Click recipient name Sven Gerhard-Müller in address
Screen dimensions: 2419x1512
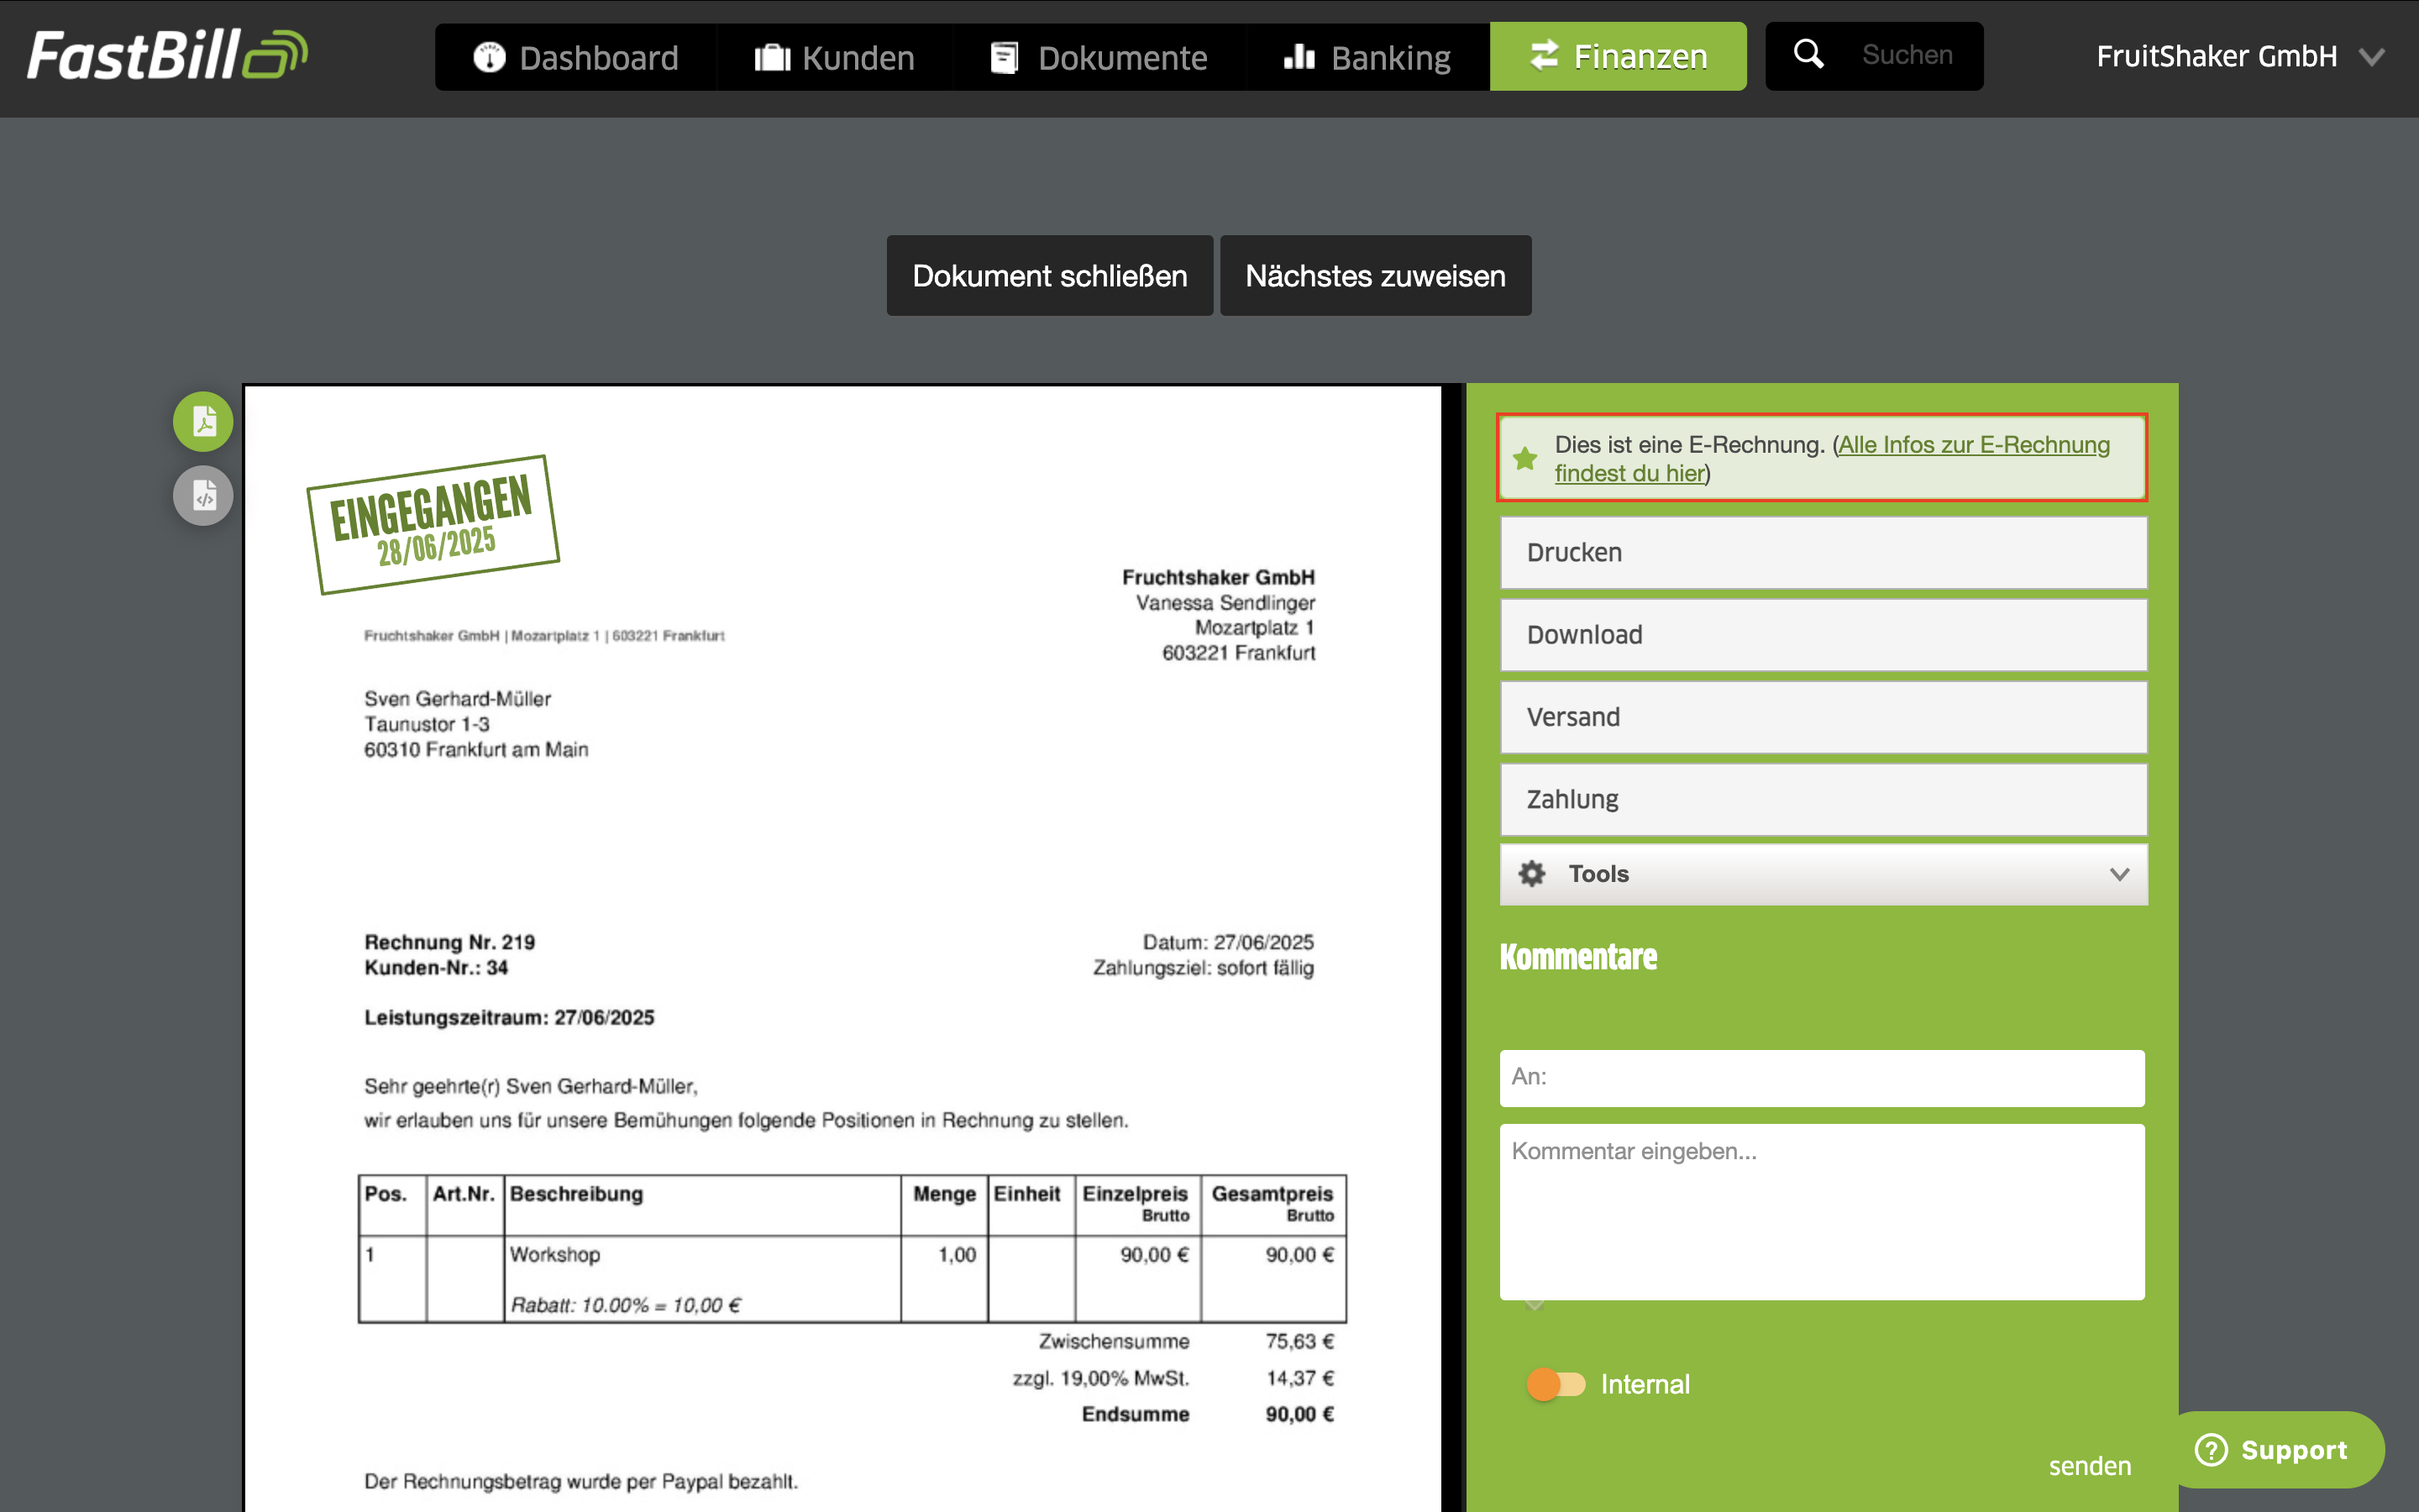[458, 699]
